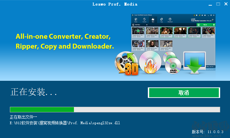Click the "正在安装..." status heading
Image resolution: width=230 pixels, height=138 pixels.
[34, 92]
